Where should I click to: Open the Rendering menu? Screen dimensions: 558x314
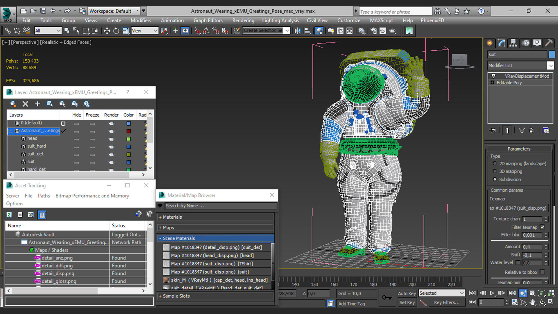click(243, 20)
